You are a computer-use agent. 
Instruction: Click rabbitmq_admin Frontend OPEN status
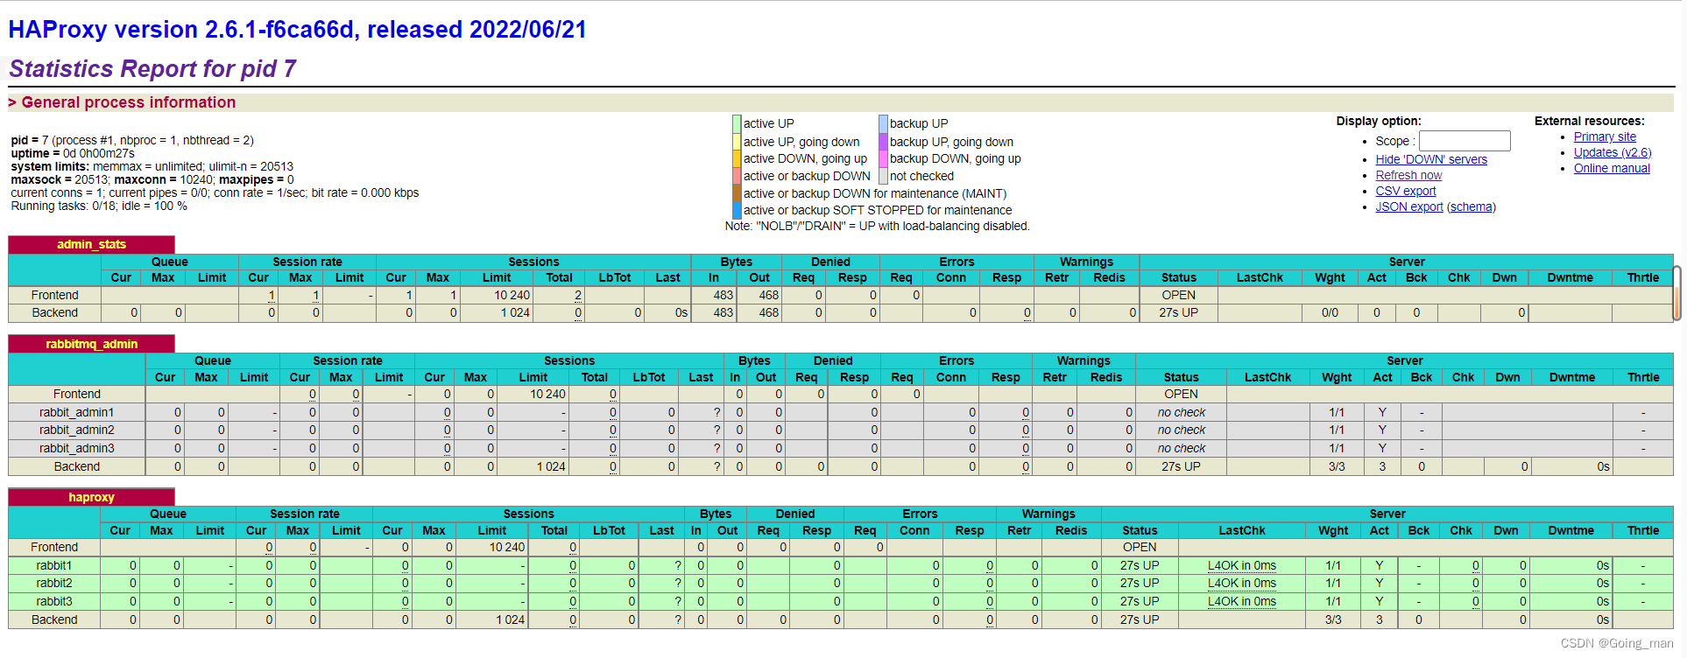[x=1181, y=394]
